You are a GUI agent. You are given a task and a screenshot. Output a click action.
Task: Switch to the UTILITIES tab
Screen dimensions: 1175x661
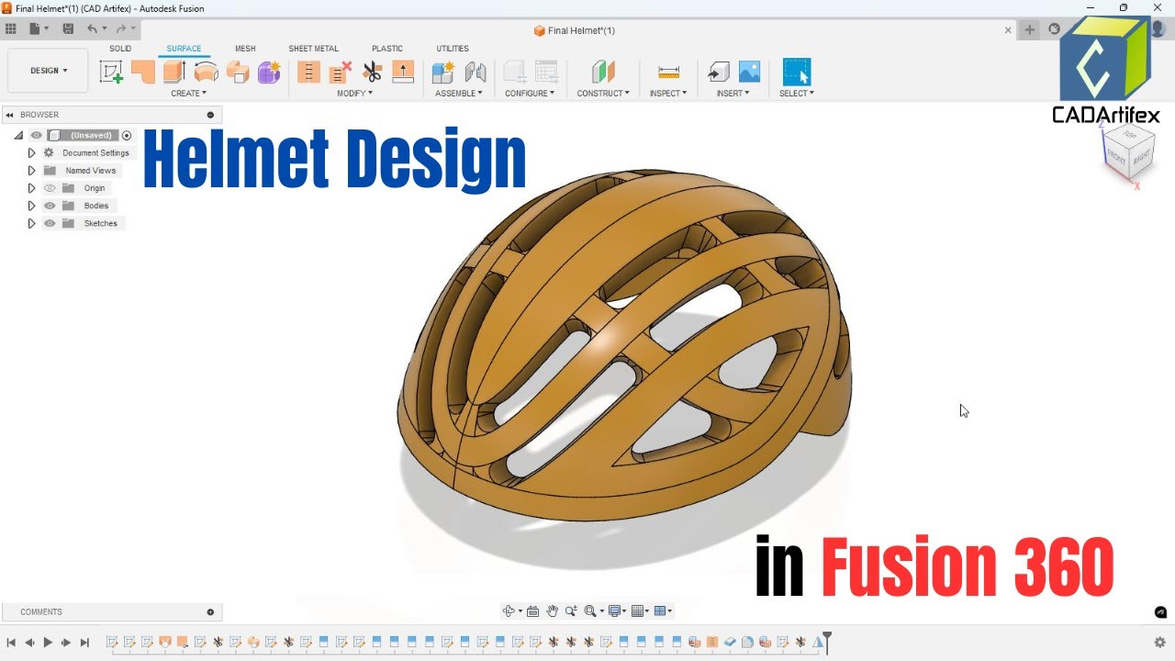coord(453,49)
